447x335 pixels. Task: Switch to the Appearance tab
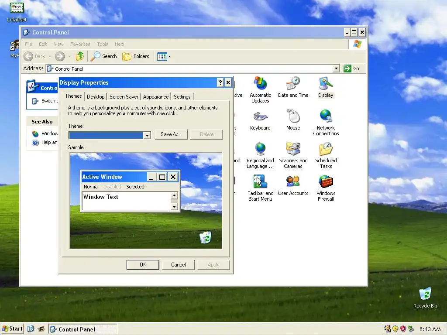(x=156, y=96)
